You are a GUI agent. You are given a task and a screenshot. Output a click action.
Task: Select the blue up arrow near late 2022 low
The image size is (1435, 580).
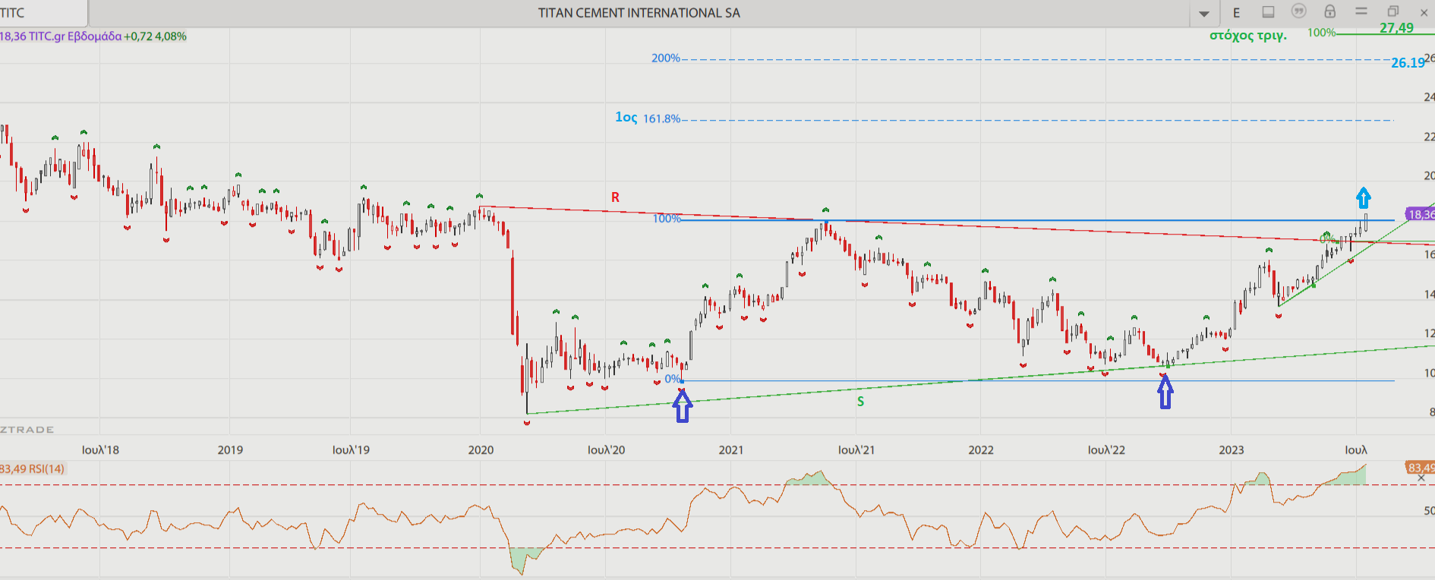tap(1165, 393)
